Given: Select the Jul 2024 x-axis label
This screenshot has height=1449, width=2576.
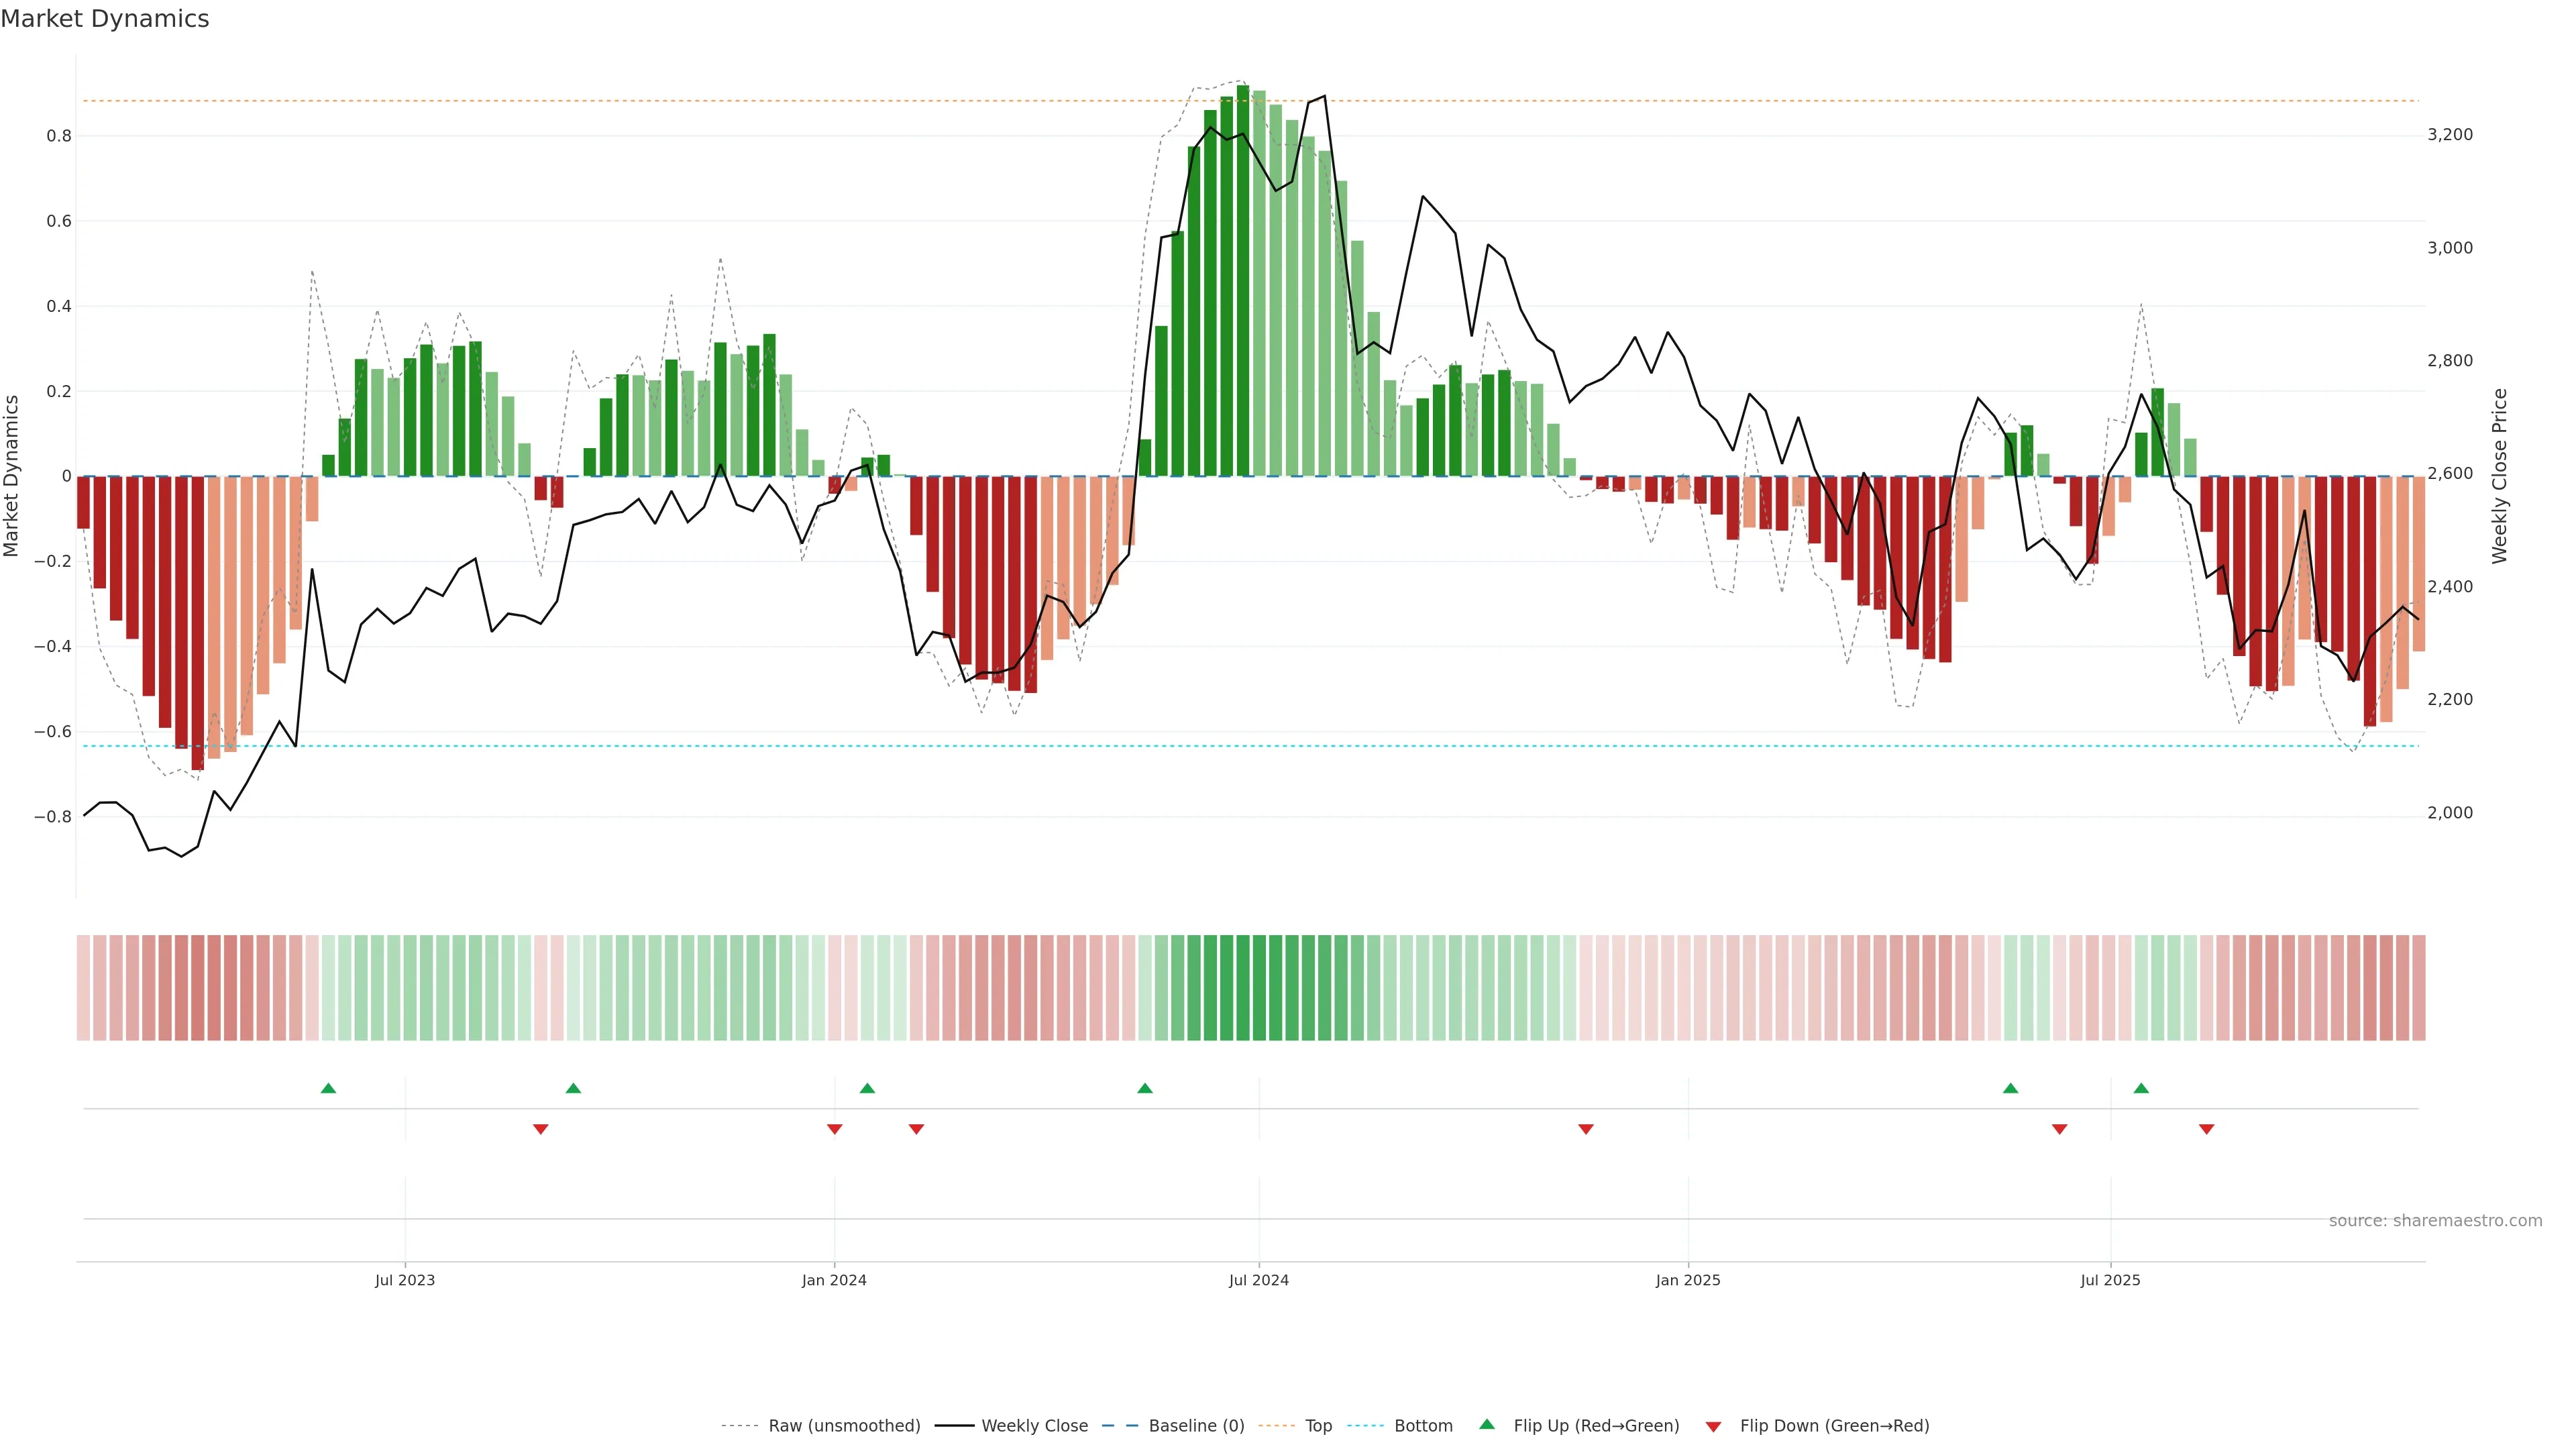Looking at the screenshot, I should [1258, 1280].
